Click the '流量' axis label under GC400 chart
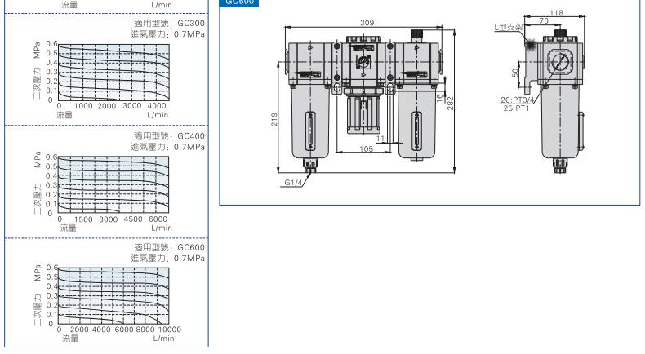 point(69,228)
